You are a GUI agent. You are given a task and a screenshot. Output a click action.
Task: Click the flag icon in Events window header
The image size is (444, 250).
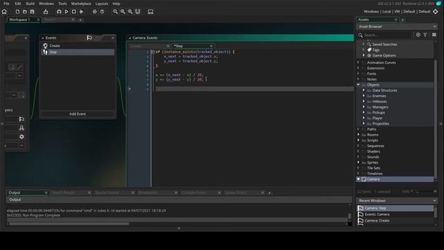pos(89,37)
